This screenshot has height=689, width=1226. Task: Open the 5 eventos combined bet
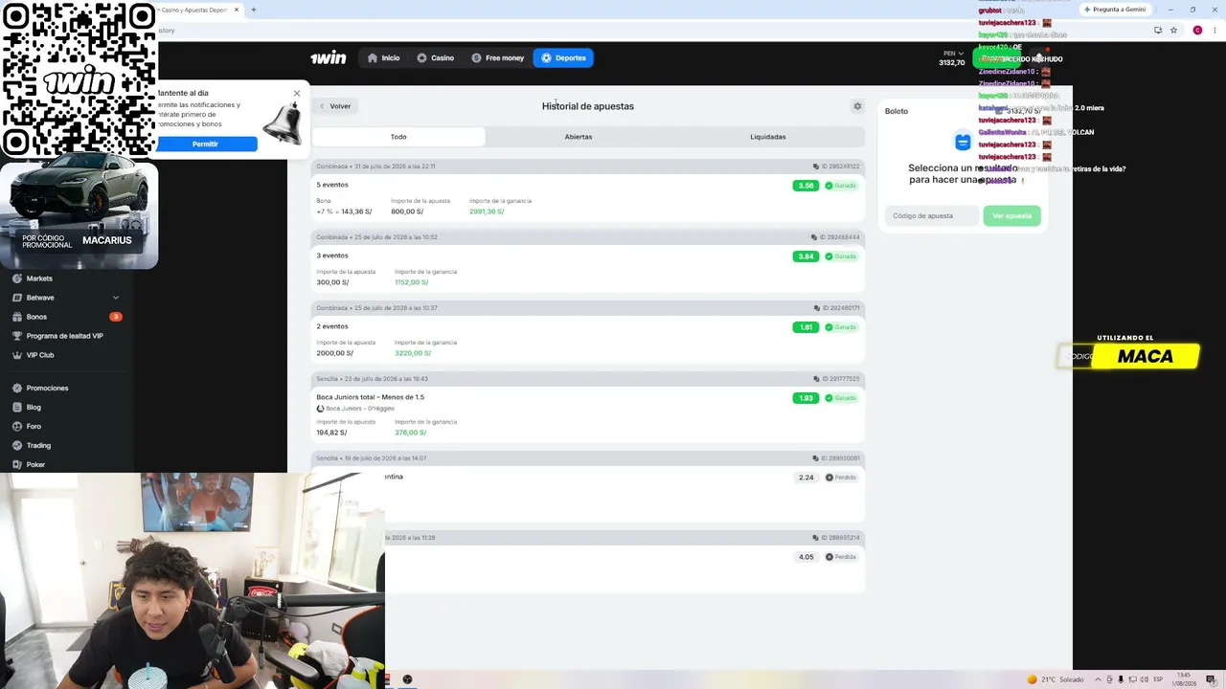click(588, 198)
